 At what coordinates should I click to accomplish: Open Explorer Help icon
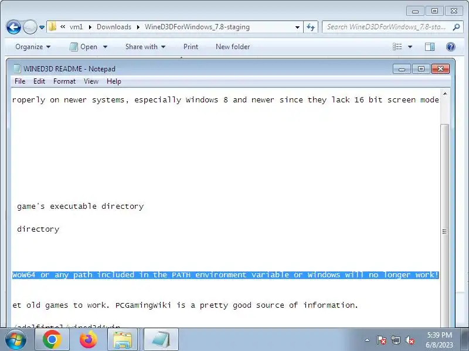click(x=451, y=47)
